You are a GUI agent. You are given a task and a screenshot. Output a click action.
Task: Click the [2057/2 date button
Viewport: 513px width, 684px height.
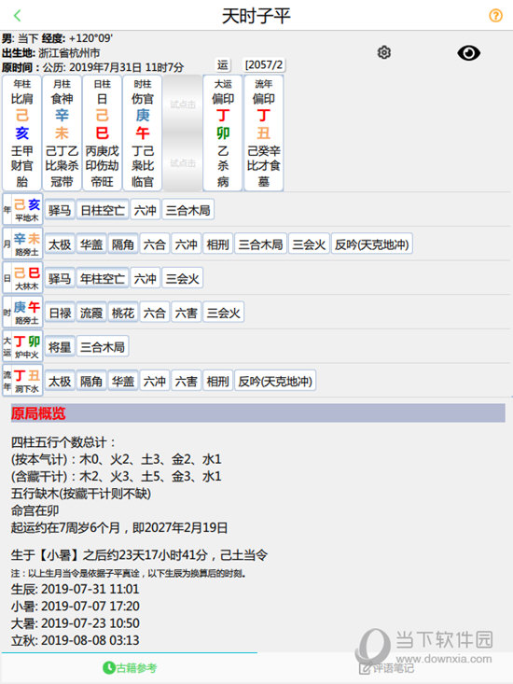tap(264, 65)
